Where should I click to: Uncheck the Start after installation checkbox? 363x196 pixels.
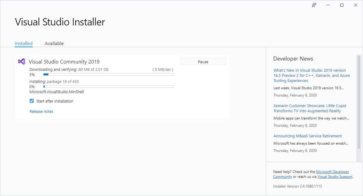32,101
